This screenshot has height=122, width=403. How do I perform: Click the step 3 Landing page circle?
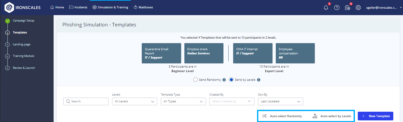point(7,44)
